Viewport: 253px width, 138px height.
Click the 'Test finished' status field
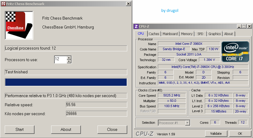tap(66, 72)
